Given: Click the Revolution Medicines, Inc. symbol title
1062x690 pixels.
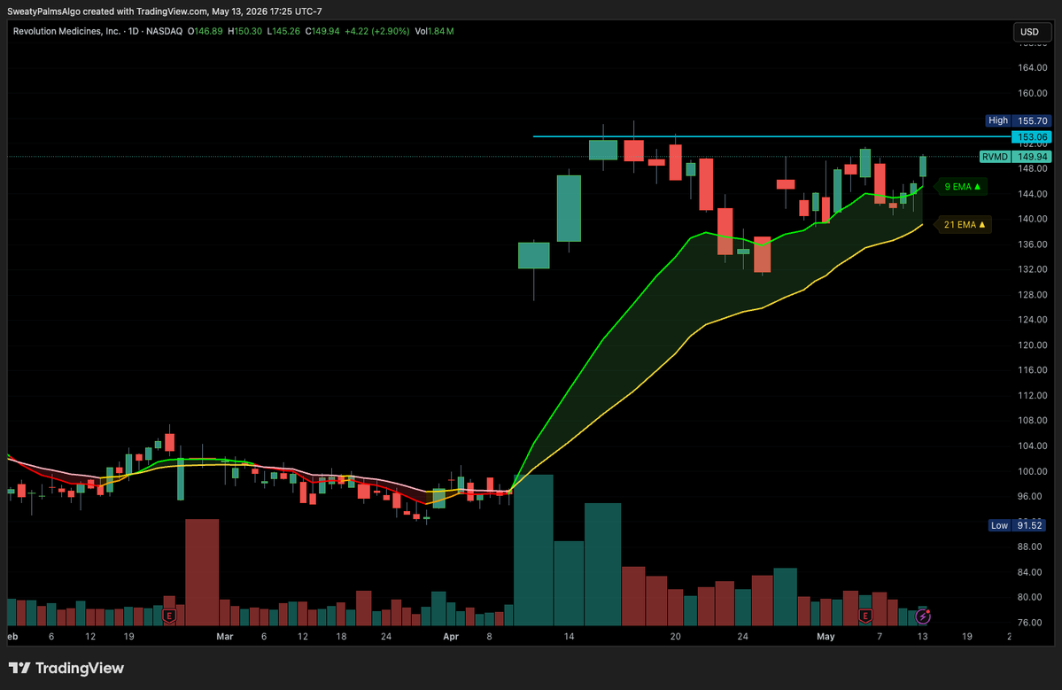Looking at the screenshot, I should (66, 31).
